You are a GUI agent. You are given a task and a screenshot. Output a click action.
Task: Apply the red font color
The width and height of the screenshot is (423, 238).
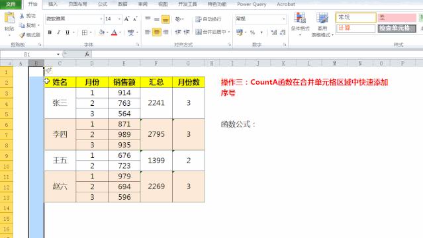coord(115,32)
